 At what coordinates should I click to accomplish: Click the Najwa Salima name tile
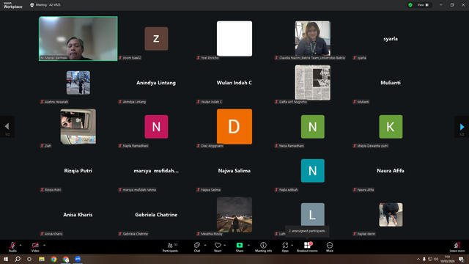234,171
